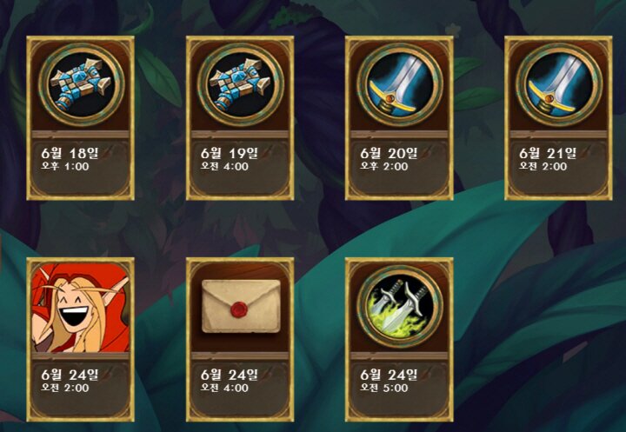Open the sword icon on the 6월 20일 card
Screen dimensions: 626x432
coord(400,84)
